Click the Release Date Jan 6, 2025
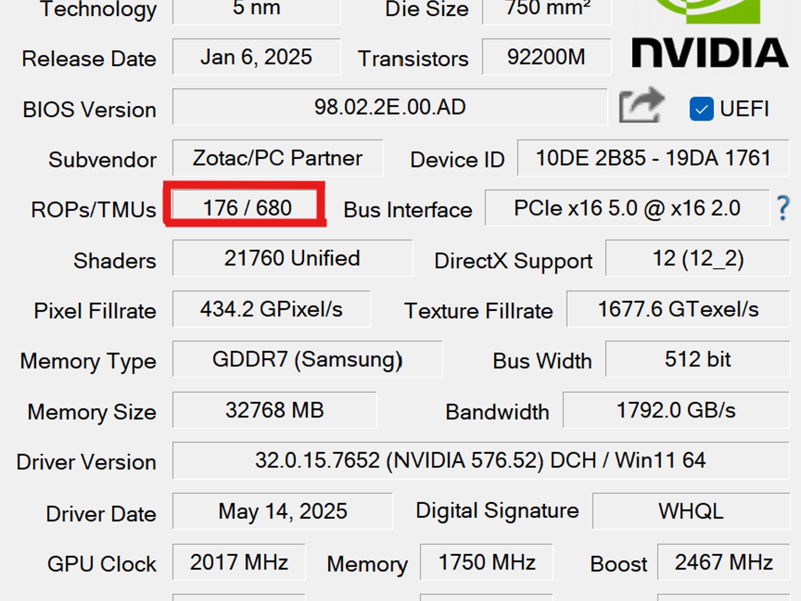Viewport: 801px width, 601px height. pos(256,57)
